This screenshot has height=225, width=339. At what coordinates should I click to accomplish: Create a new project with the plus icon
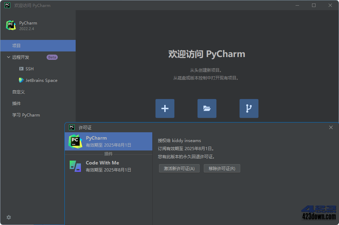pos(165,108)
